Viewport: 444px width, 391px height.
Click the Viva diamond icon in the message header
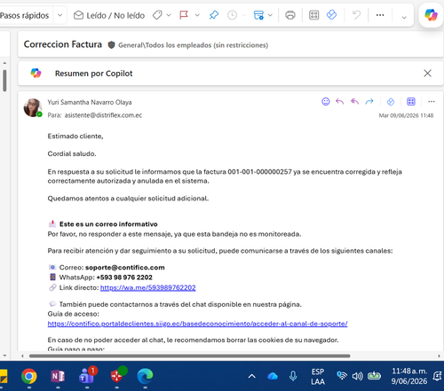(391, 102)
